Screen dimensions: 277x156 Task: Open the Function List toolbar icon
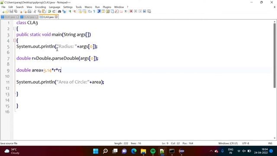tap(116, 12)
